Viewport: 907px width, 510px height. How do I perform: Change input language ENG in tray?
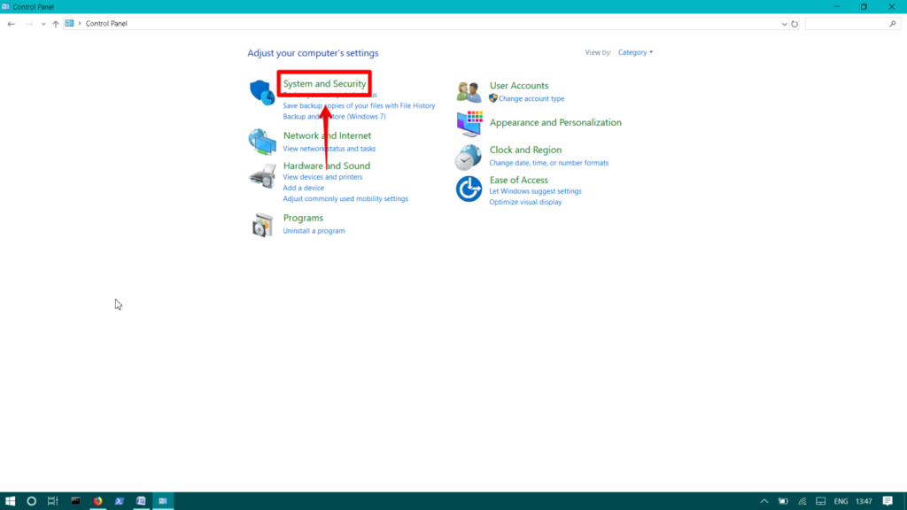tap(841, 501)
